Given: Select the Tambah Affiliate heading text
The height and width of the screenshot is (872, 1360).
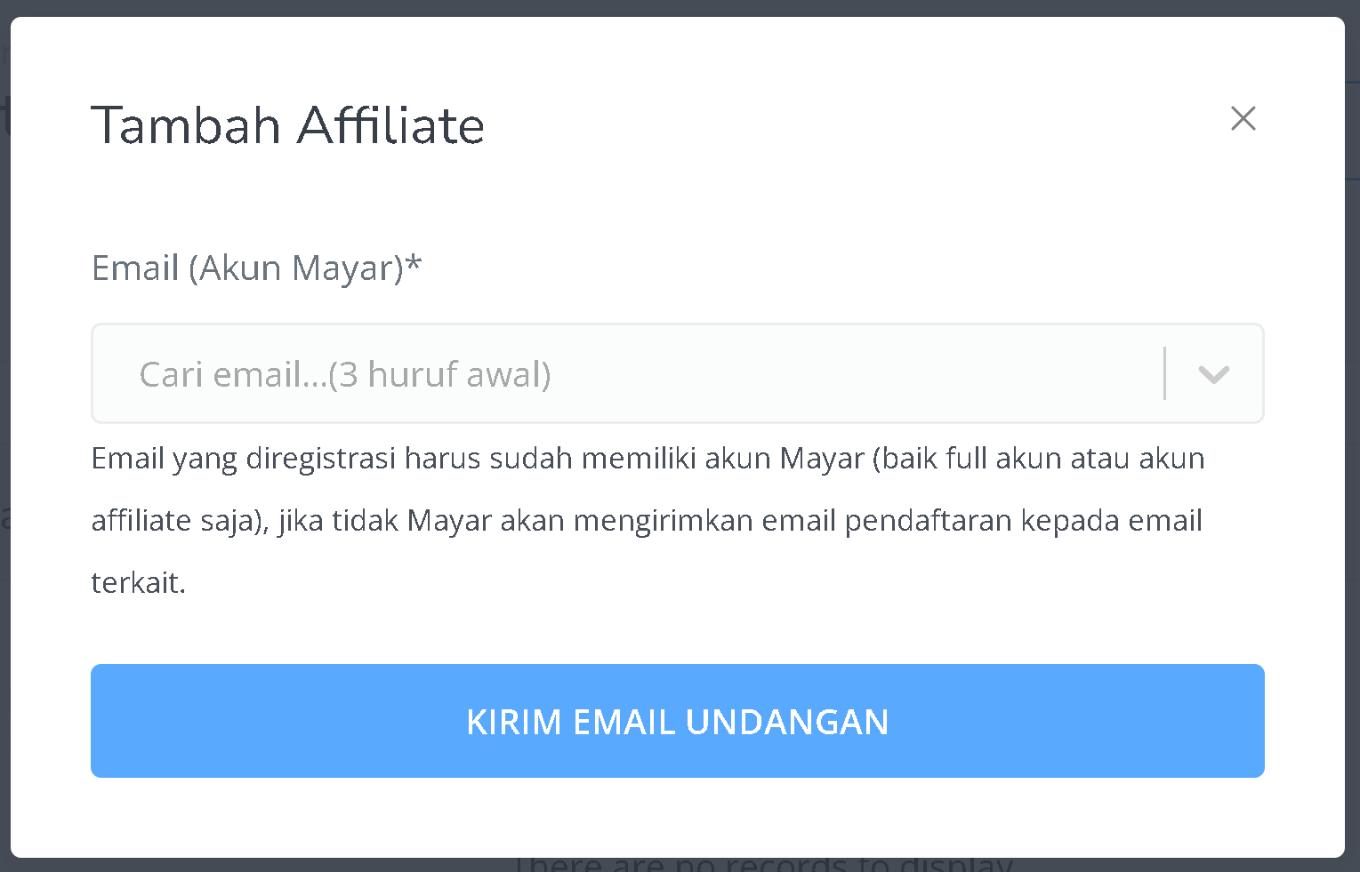Looking at the screenshot, I should pyautogui.click(x=288, y=124).
